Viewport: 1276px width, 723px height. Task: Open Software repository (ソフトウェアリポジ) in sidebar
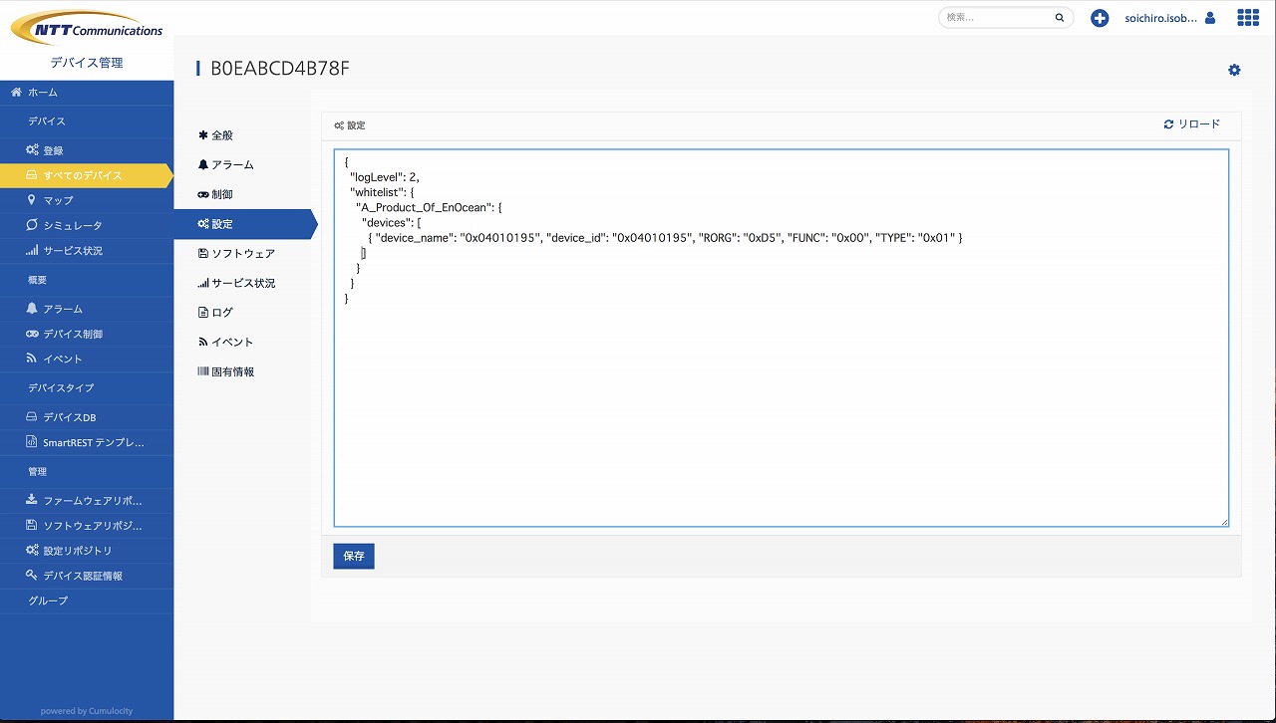(x=87, y=525)
